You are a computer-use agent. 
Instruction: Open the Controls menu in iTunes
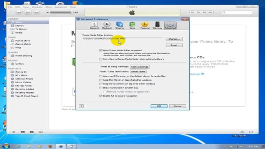click(37, 7)
